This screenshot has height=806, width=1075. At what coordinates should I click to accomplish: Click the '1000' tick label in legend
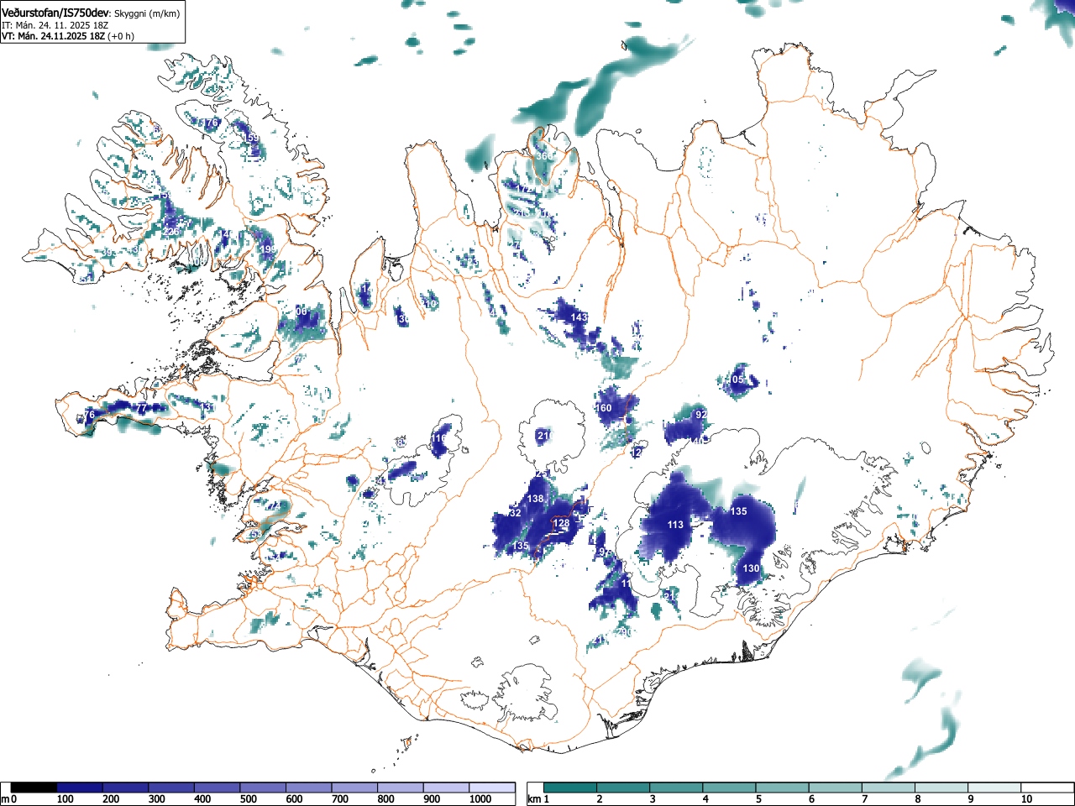coord(480,799)
